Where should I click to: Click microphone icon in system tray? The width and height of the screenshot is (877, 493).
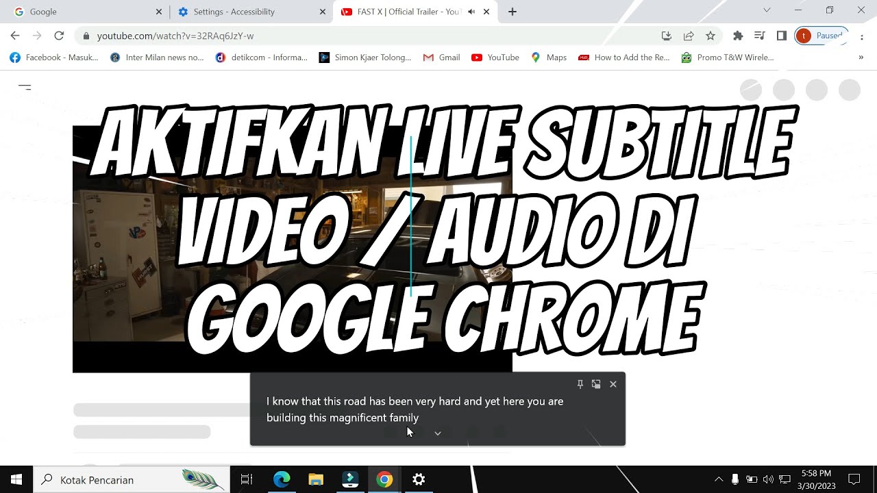pyautogui.click(x=735, y=479)
